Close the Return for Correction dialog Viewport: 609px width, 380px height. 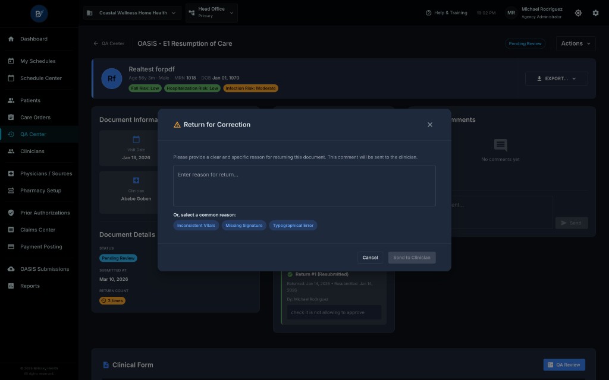429,125
